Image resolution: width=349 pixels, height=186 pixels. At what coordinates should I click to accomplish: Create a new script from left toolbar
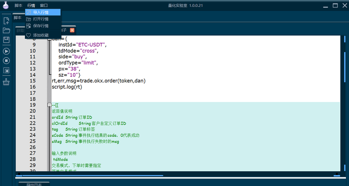coord(6,20)
